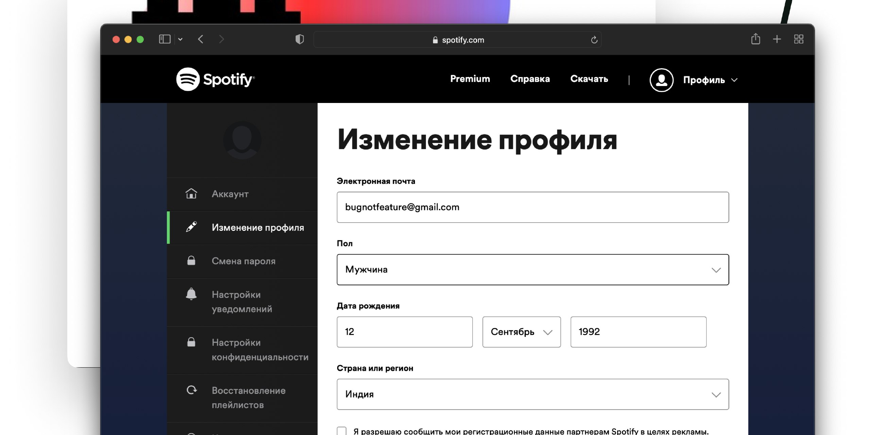Image resolution: width=870 pixels, height=435 pixels.
Task: Open the Сентябрь month dropdown
Action: pos(521,332)
